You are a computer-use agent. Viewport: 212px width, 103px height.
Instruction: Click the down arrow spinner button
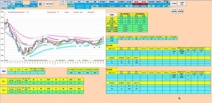coord(44,5)
